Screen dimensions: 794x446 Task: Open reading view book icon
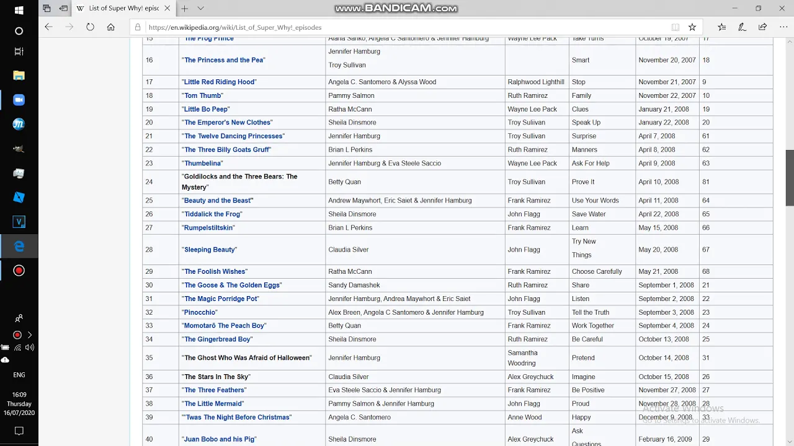(x=675, y=27)
